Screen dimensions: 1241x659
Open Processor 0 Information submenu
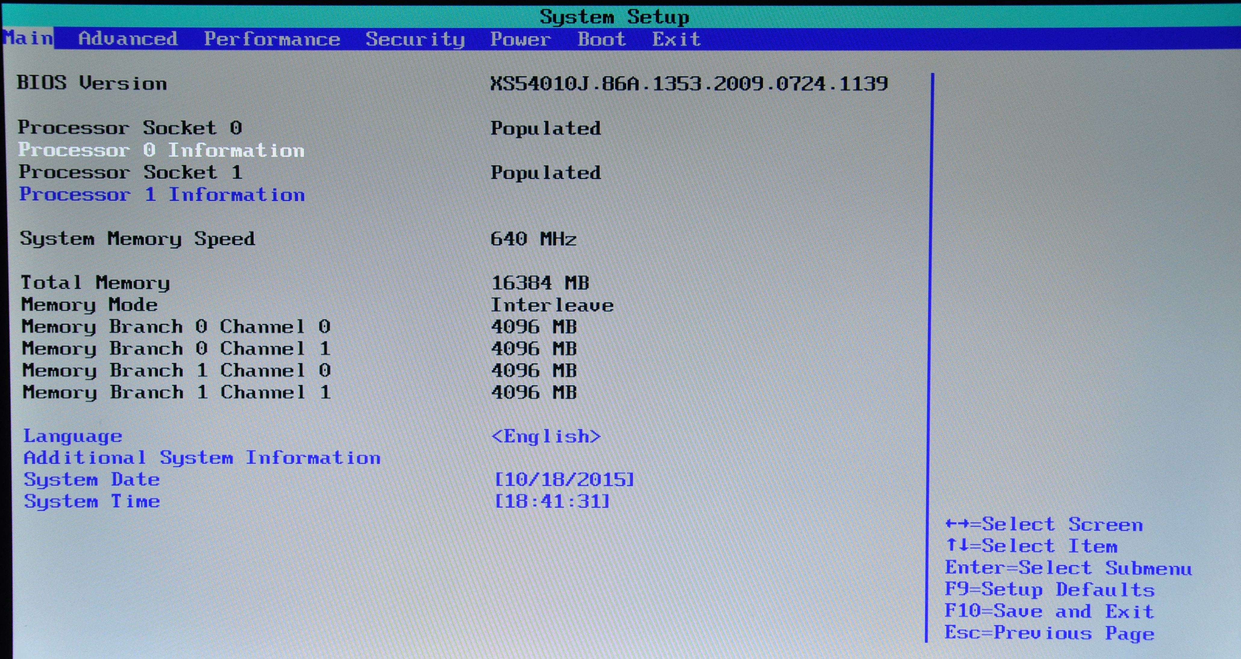point(161,150)
